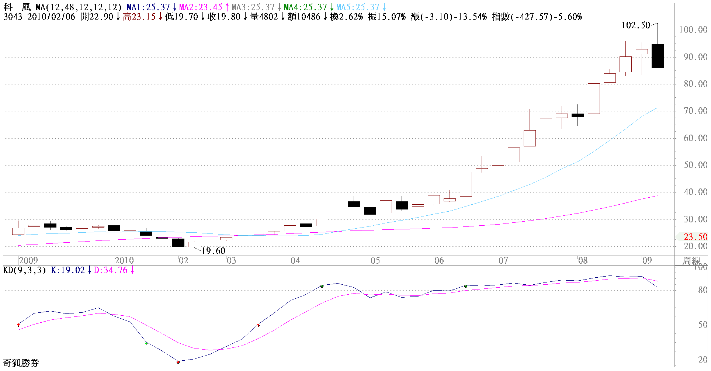Click the 奇狐勝券 label at bottom left
This screenshot has width=711, height=371.
(x=21, y=363)
